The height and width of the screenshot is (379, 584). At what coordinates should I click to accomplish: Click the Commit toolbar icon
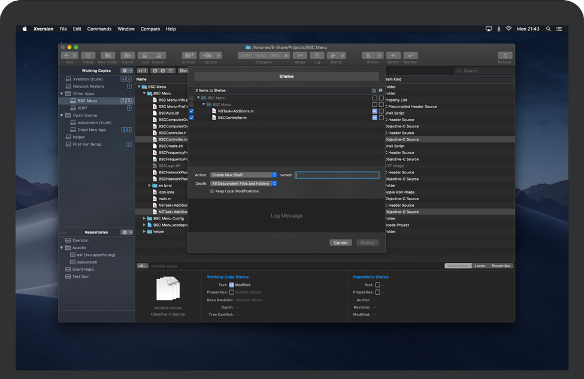tap(189, 56)
